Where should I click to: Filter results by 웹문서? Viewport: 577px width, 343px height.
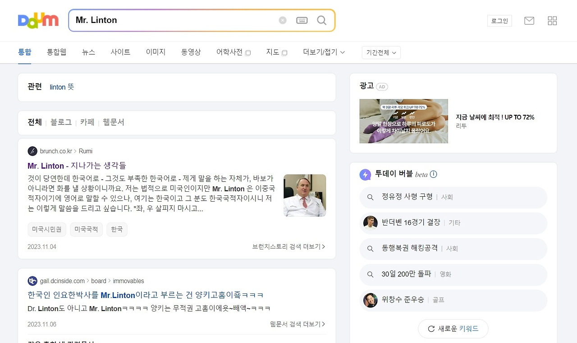tap(113, 122)
